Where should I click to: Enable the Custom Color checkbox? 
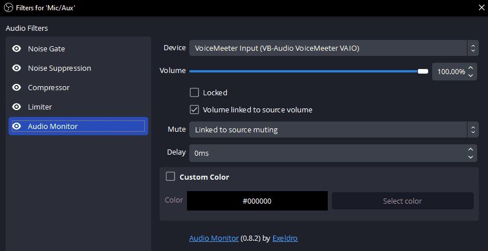tap(170, 177)
